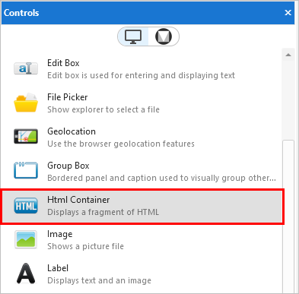Select Group Box control description text
The height and width of the screenshot is (294, 299).
click(161, 178)
